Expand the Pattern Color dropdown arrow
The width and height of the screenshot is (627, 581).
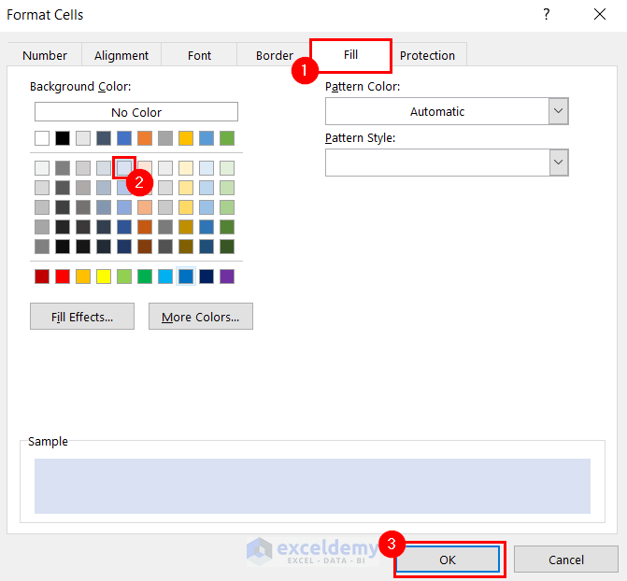pyautogui.click(x=559, y=111)
